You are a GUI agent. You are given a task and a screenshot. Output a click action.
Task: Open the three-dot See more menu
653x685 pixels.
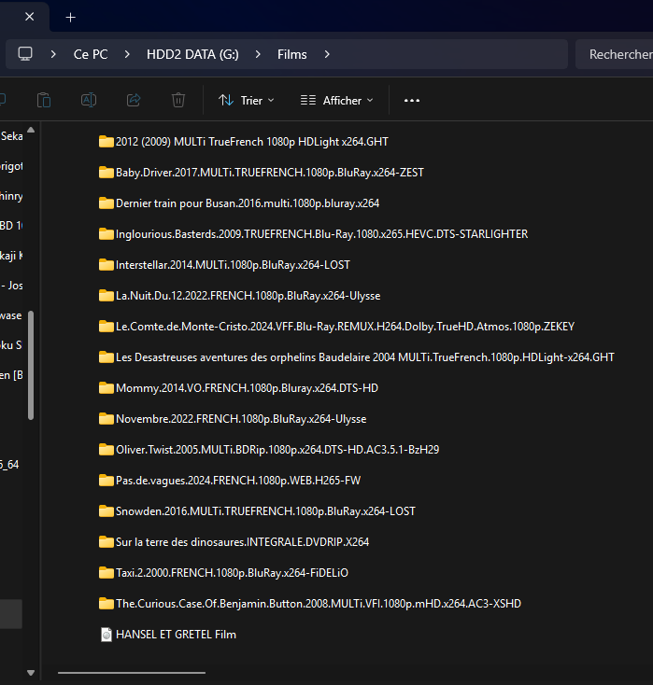[x=412, y=101]
